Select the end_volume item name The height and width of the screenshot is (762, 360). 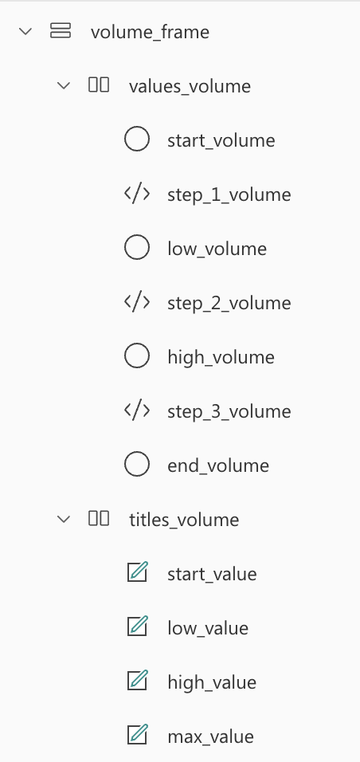point(218,465)
